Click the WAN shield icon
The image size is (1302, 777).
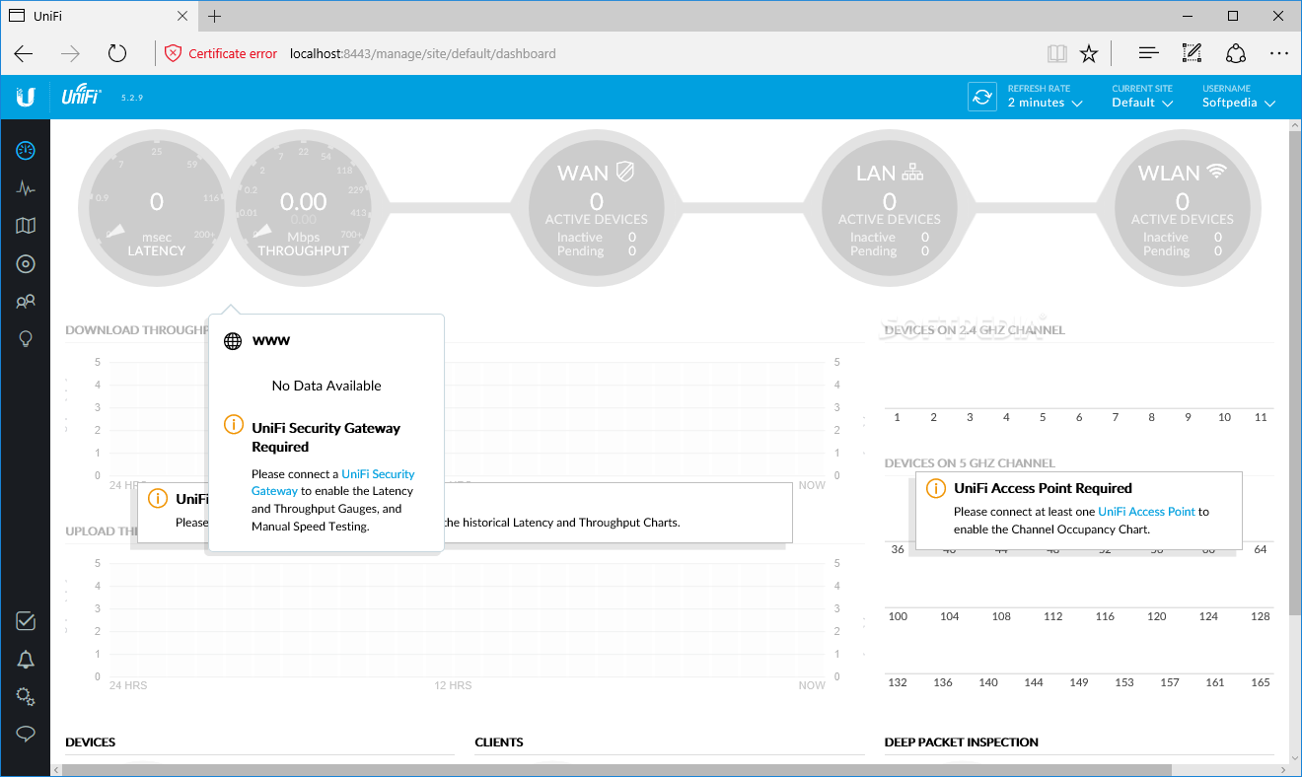625,173
